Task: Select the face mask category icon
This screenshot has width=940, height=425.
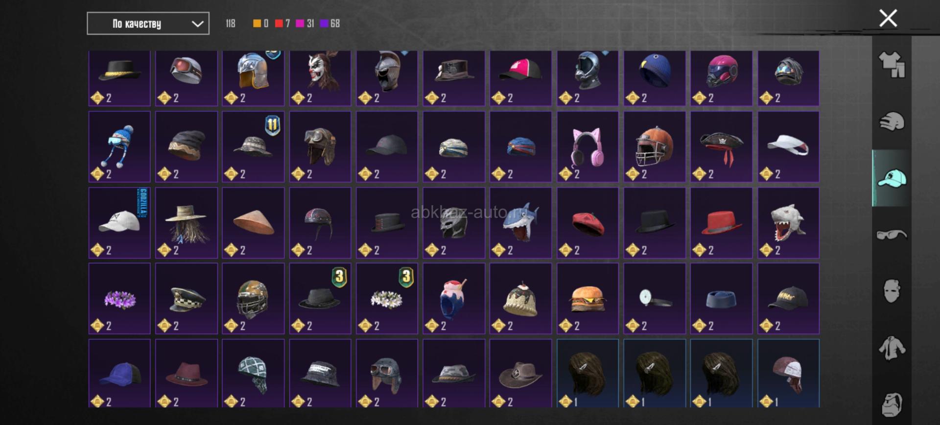Action: (892, 291)
